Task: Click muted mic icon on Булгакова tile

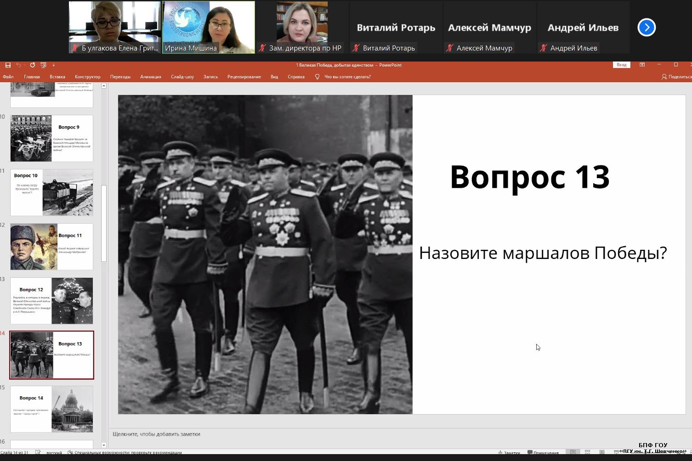Action: click(75, 48)
